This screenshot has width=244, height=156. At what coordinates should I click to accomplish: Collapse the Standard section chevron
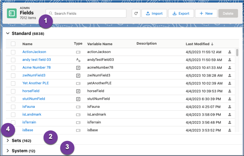point(8,33)
